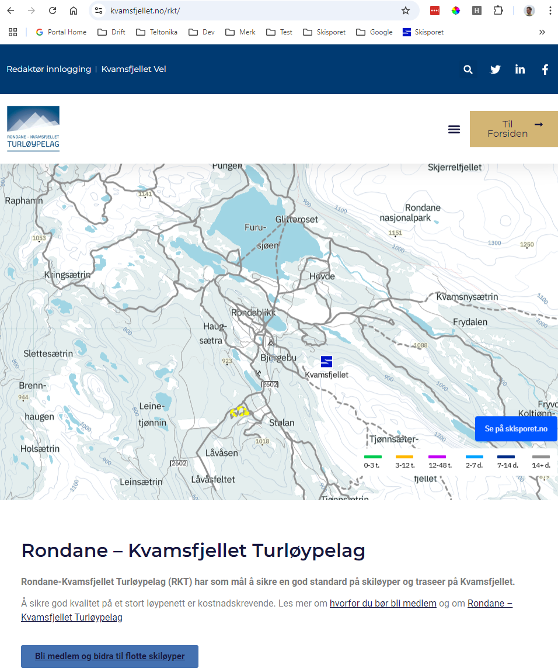The height and width of the screenshot is (672, 558).
Task: Click the Skisporet marker at Kvamsfjellet
Action: (326, 361)
